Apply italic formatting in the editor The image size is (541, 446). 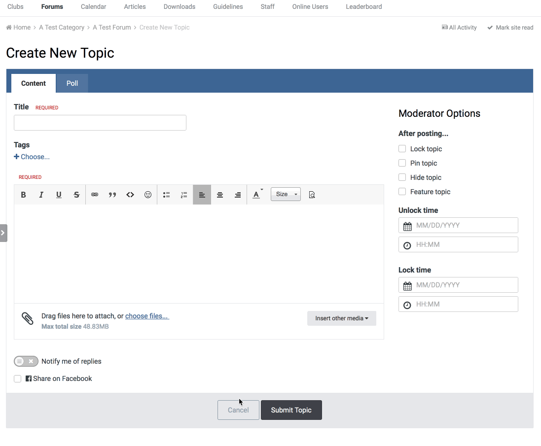point(41,195)
